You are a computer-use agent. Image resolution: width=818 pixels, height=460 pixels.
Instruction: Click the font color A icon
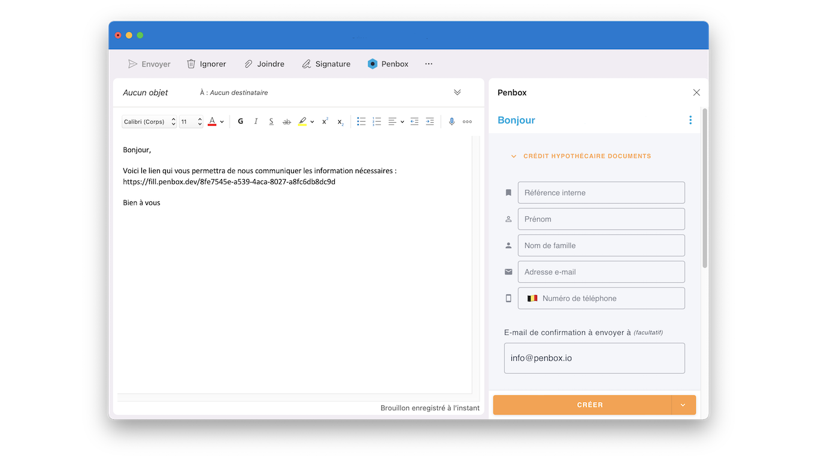click(x=212, y=122)
